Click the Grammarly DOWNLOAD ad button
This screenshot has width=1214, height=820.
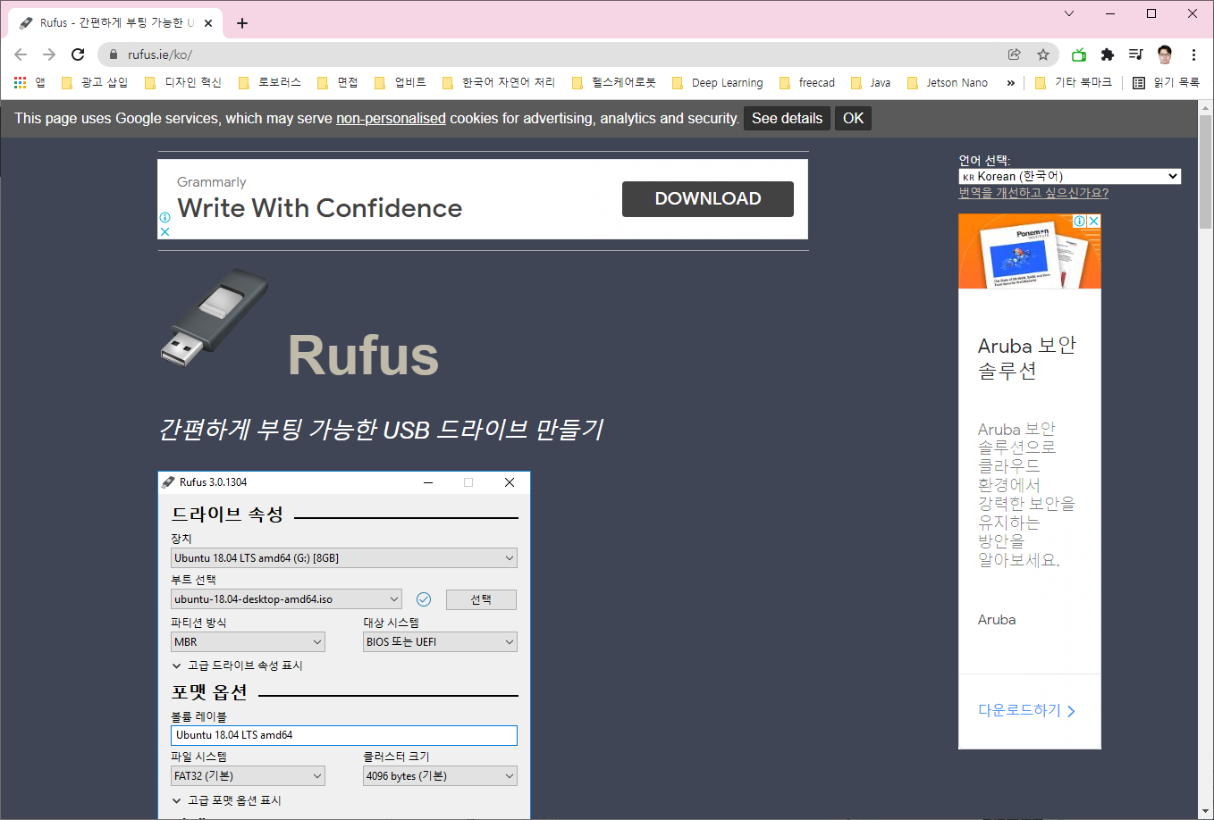coord(708,198)
